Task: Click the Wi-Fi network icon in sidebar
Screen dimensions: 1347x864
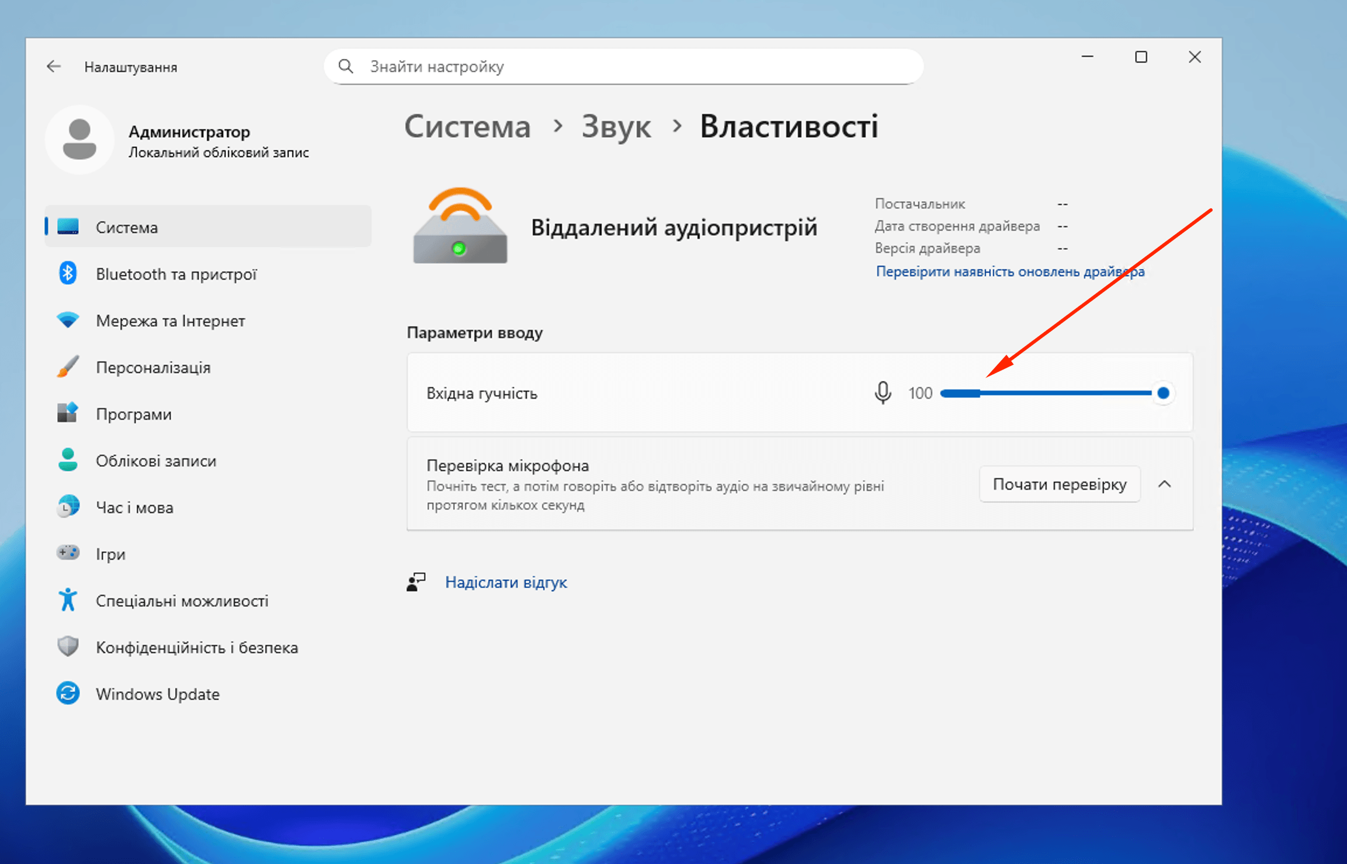Action: click(68, 320)
